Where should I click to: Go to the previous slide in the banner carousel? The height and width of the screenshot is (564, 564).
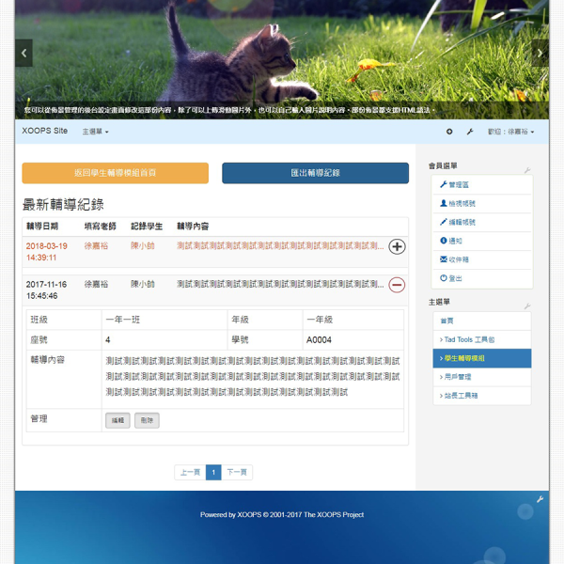[23, 54]
